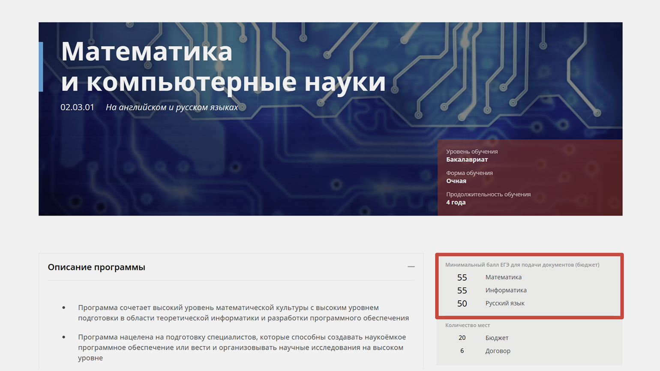
Task: Click the Уровень обучения label
Action: 471,152
